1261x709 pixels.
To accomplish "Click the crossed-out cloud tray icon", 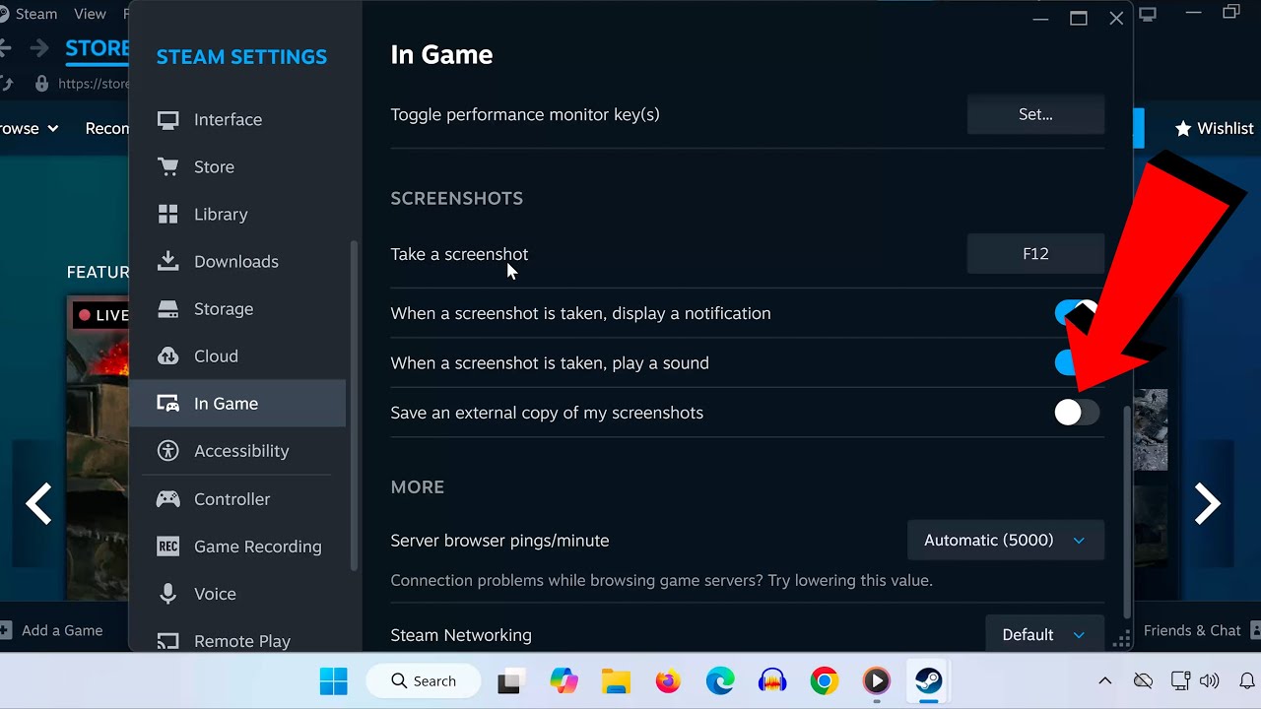I will 1143,680.
